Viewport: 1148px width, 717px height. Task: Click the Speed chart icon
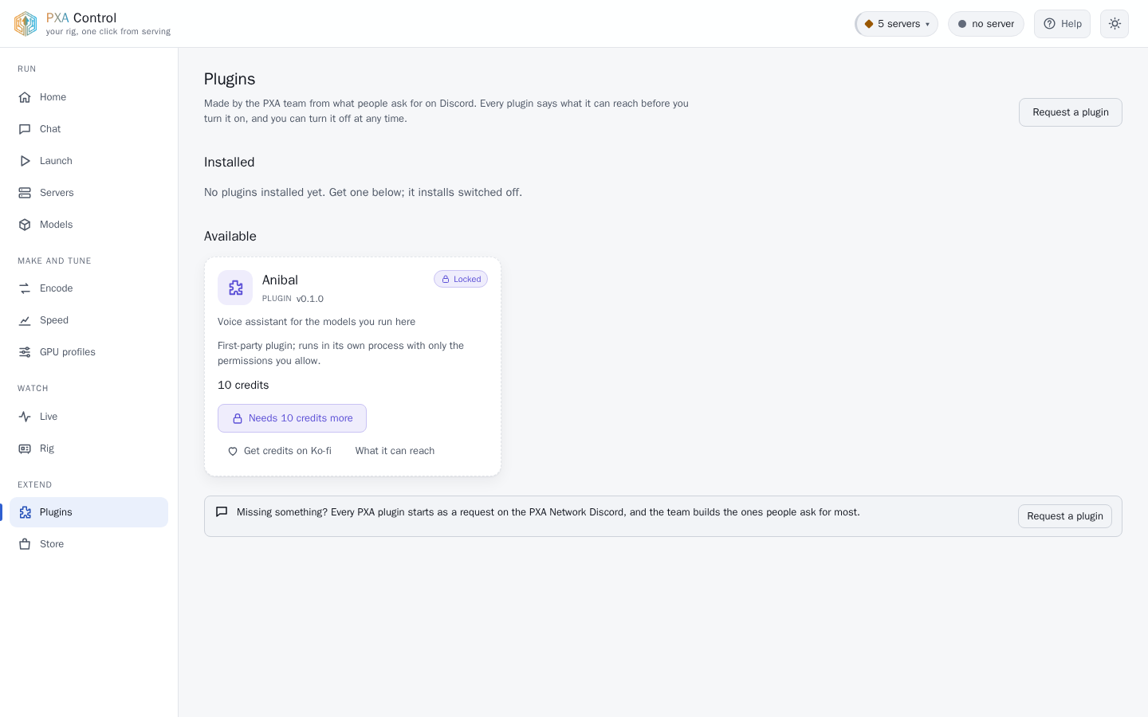[25, 320]
